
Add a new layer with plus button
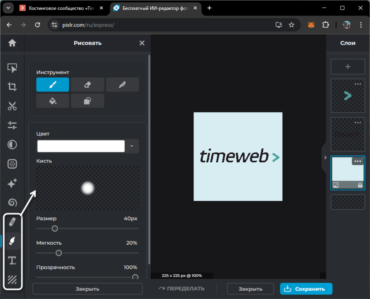pyautogui.click(x=348, y=67)
